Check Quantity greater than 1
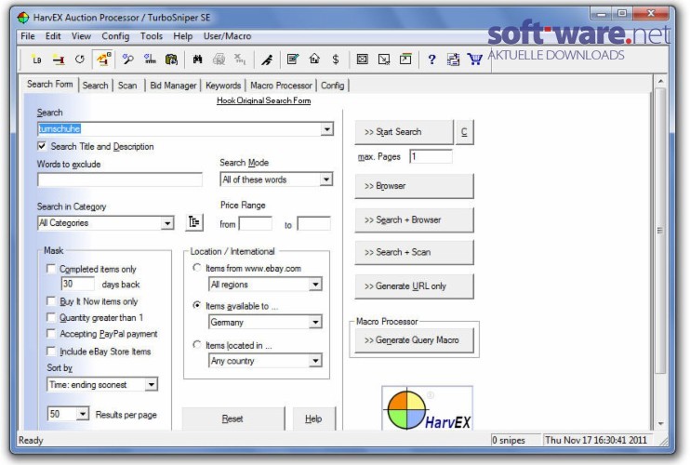 [51, 317]
